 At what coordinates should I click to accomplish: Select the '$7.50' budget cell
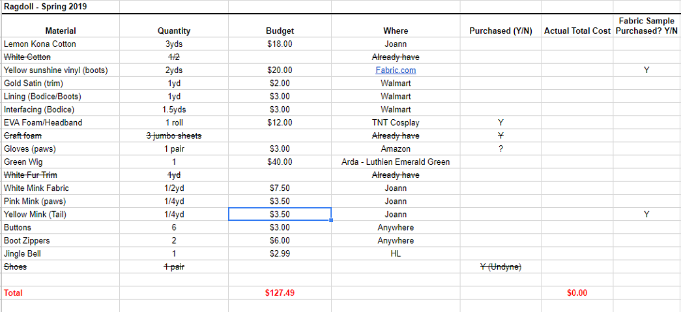click(x=280, y=188)
